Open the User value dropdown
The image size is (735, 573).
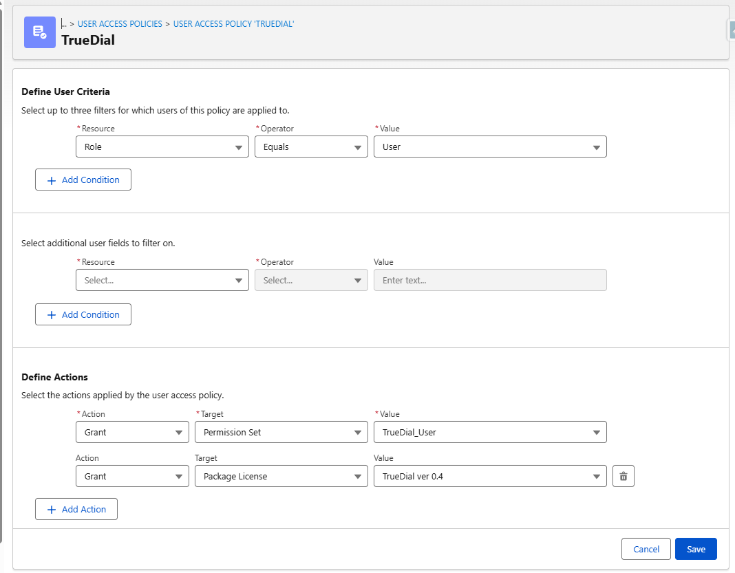pos(596,147)
